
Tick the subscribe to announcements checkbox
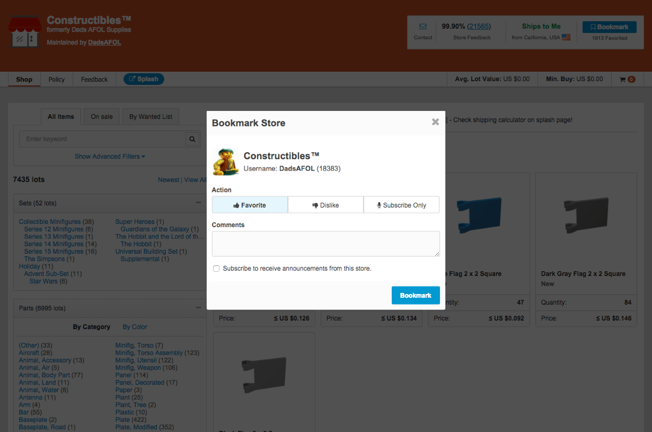pos(216,268)
